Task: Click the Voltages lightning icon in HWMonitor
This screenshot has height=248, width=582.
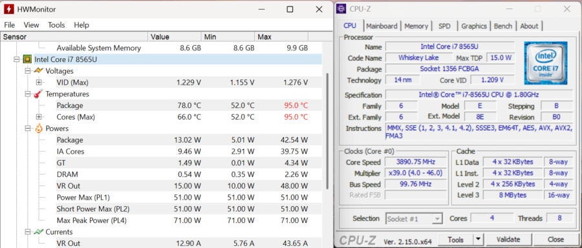Action: coord(39,71)
